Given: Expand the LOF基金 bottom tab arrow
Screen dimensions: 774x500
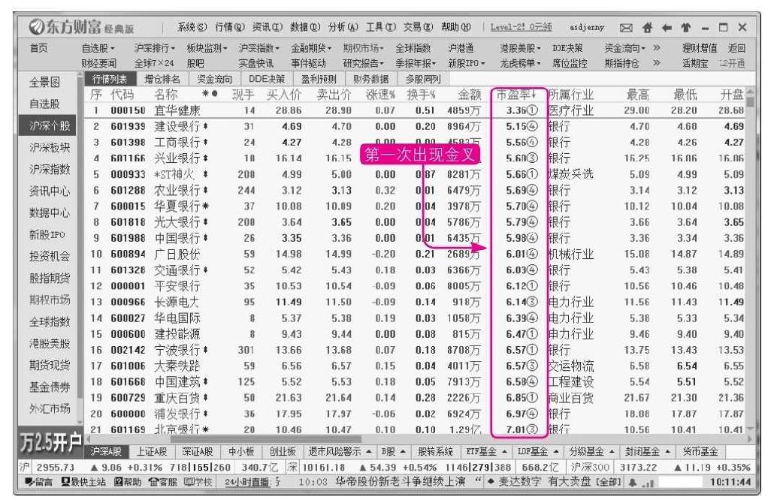Looking at the screenshot, I should (556, 451).
